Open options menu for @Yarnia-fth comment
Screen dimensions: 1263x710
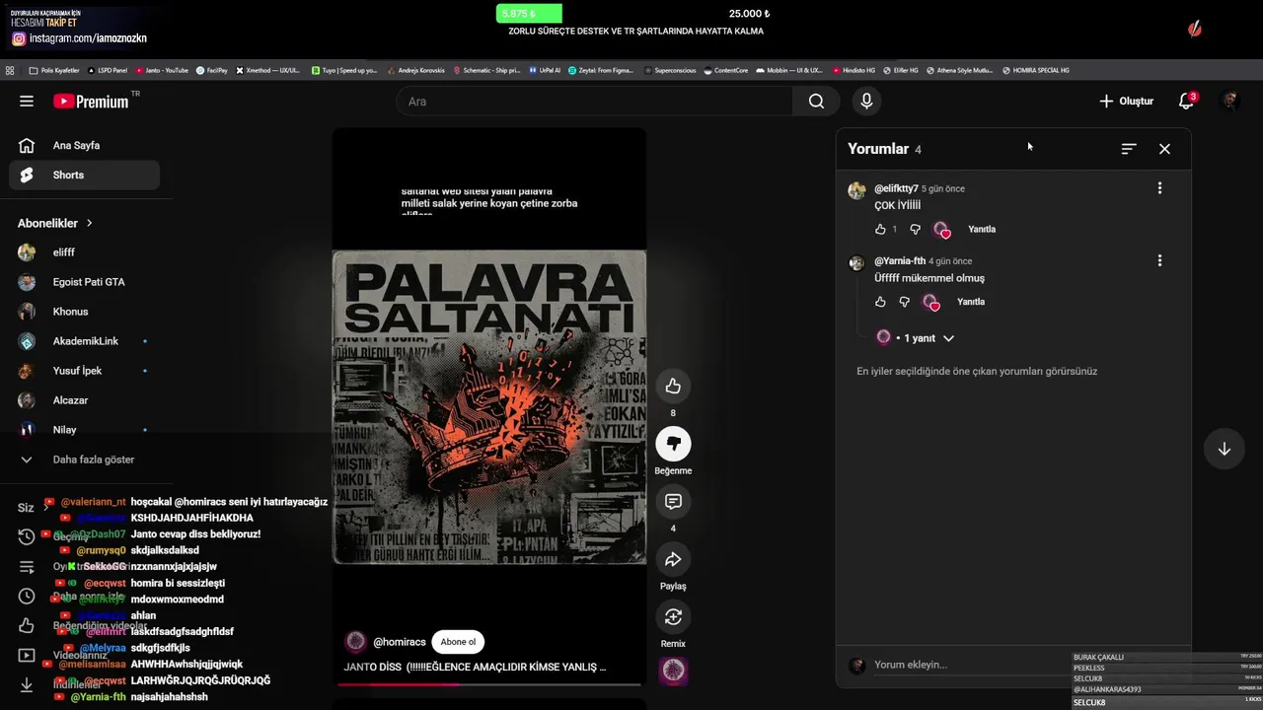pyautogui.click(x=1159, y=261)
